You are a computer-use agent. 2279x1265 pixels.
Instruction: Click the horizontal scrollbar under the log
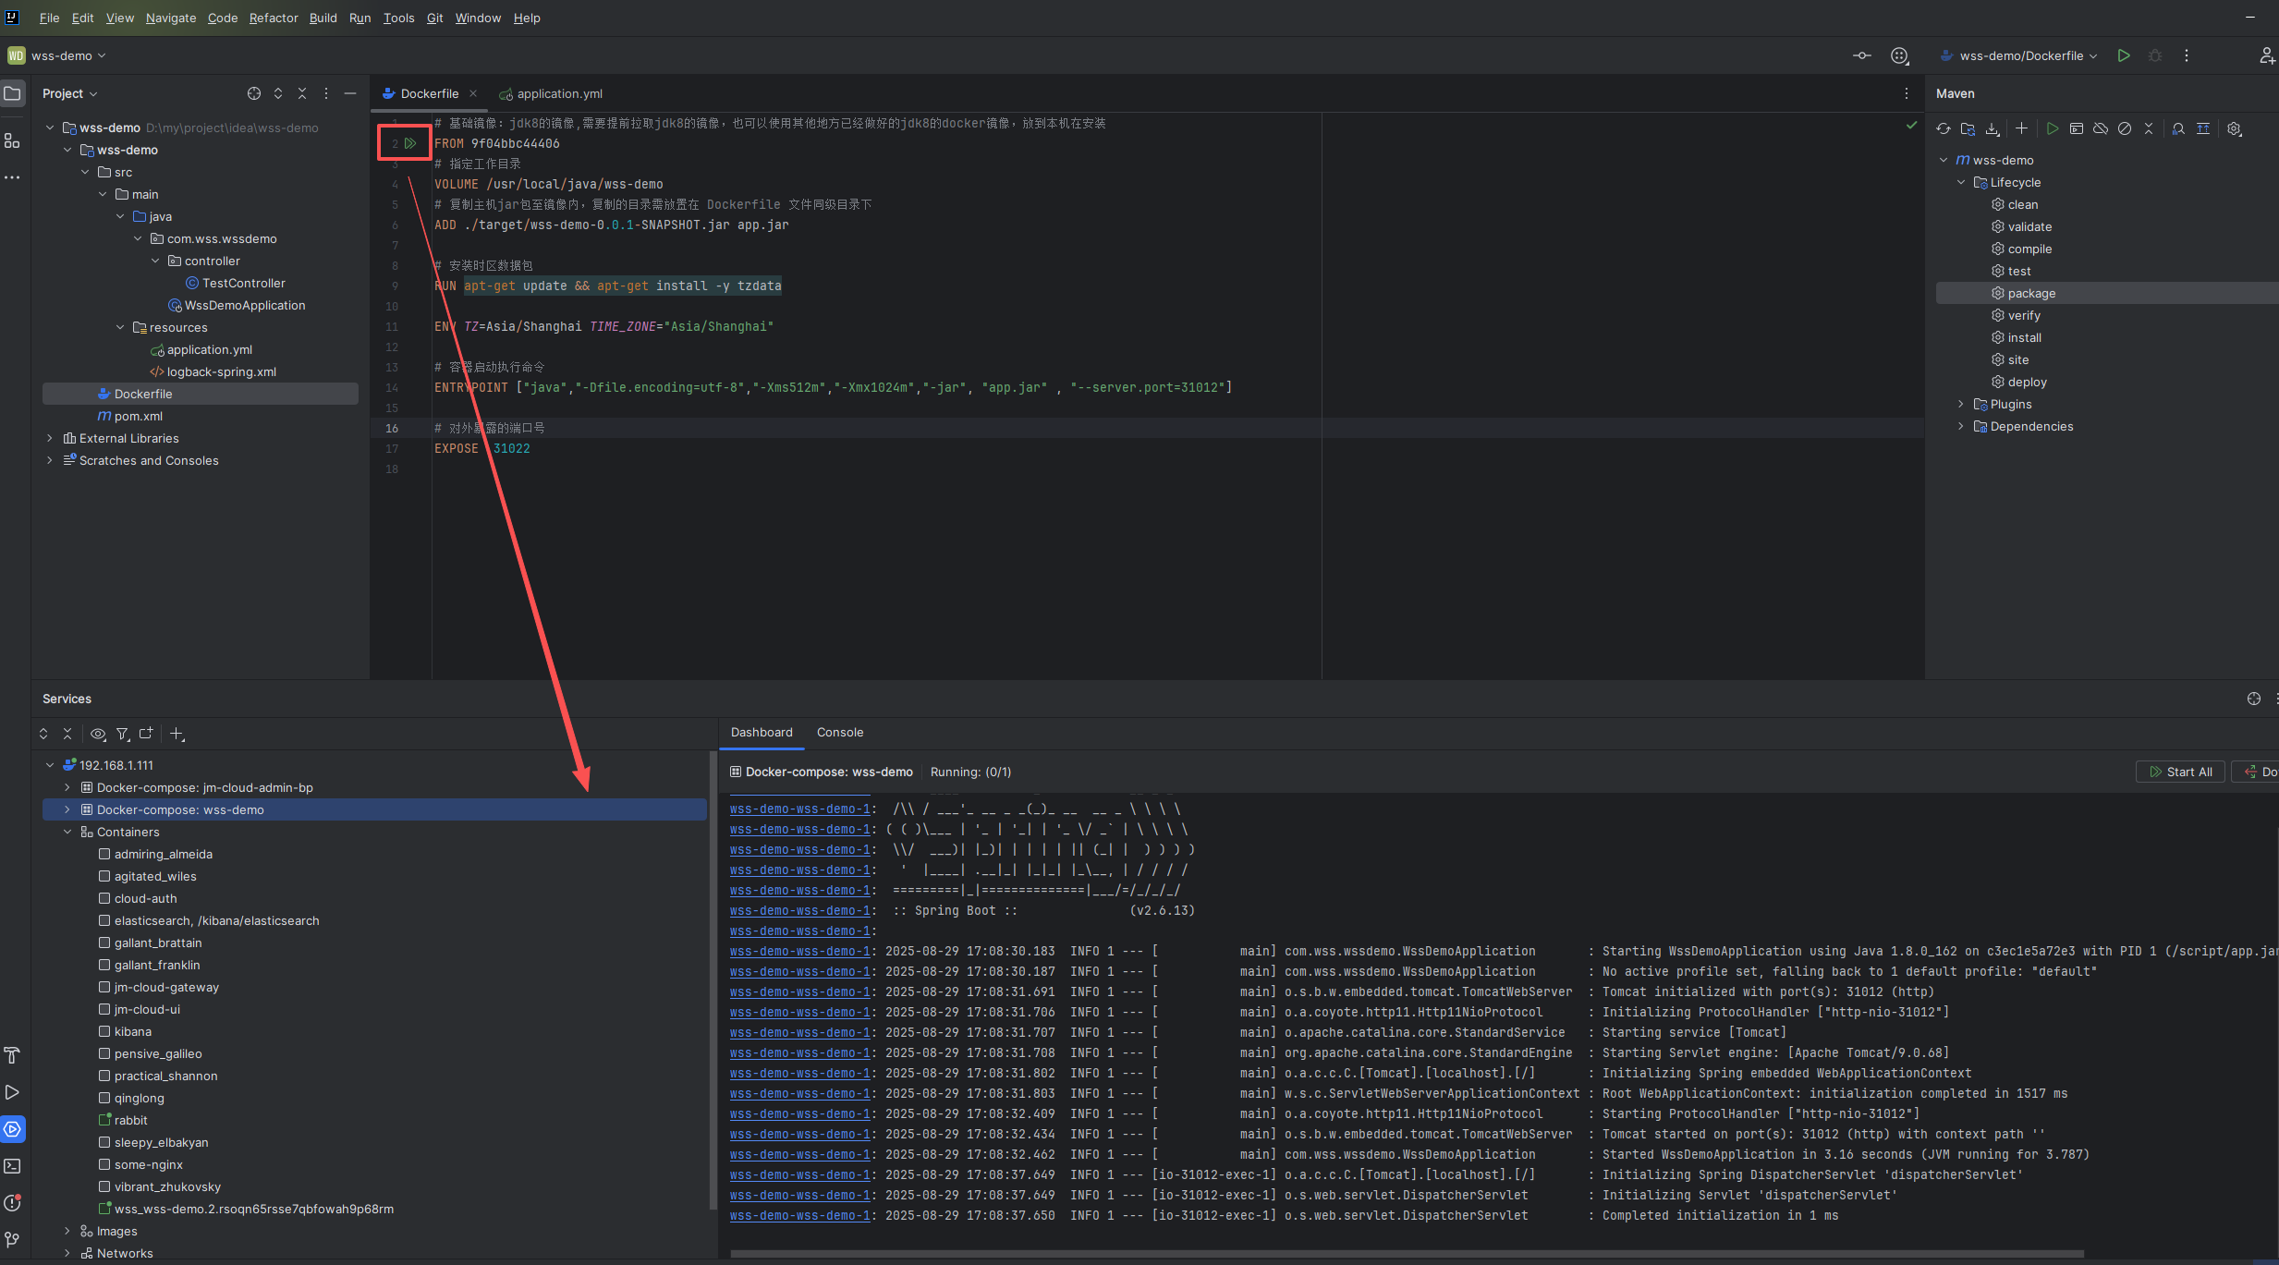pos(1405,1254)
